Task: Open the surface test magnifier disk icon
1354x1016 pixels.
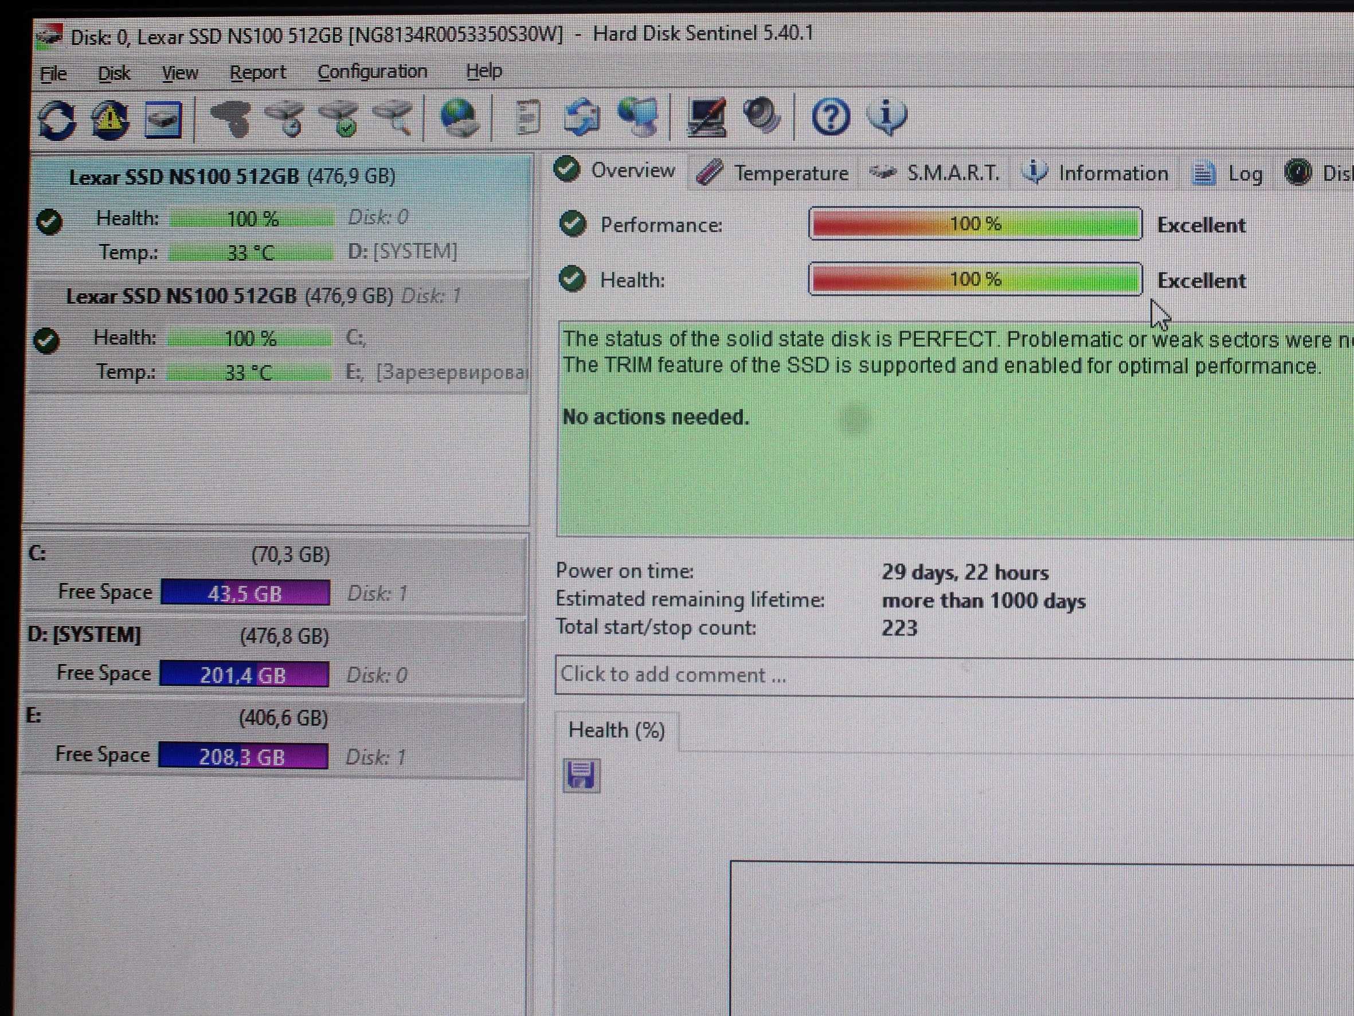Action: [392, 118]
